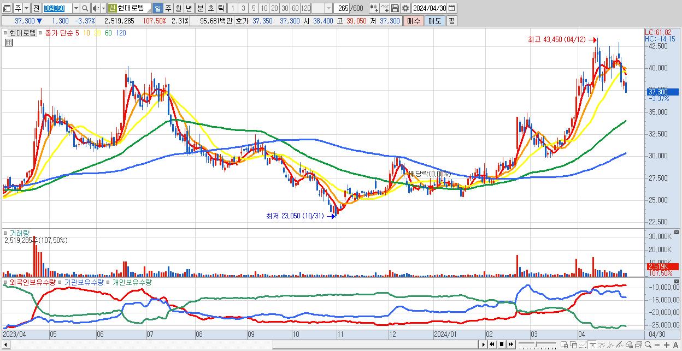Click the 매수 buy button
Viewport: 682px width, 351px height.
click(x=414, y=21)
